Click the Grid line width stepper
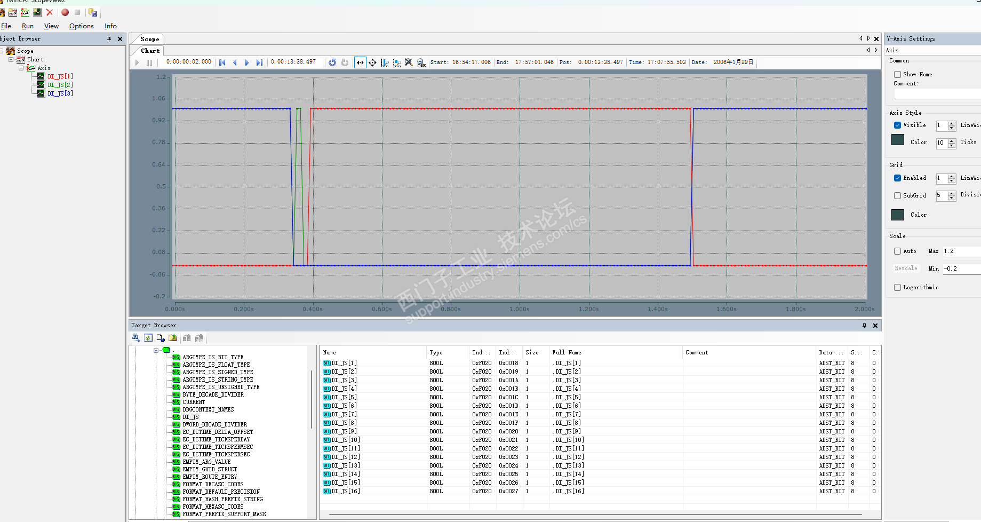981x522 pixels. 952,178
